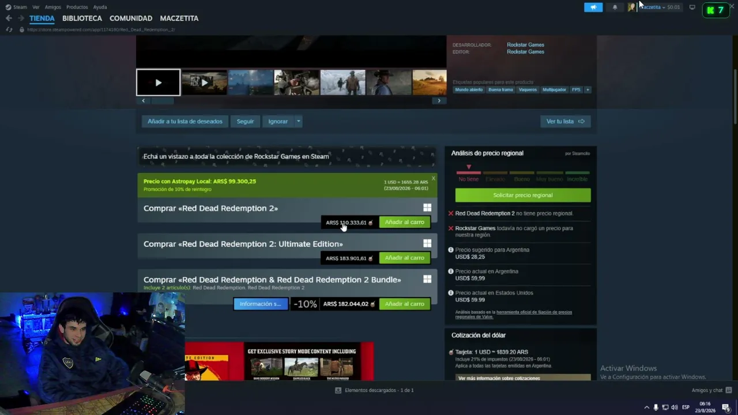
Task: Add Red Dead Redemption 2 to cart
Action: click(x=404, y=222)
